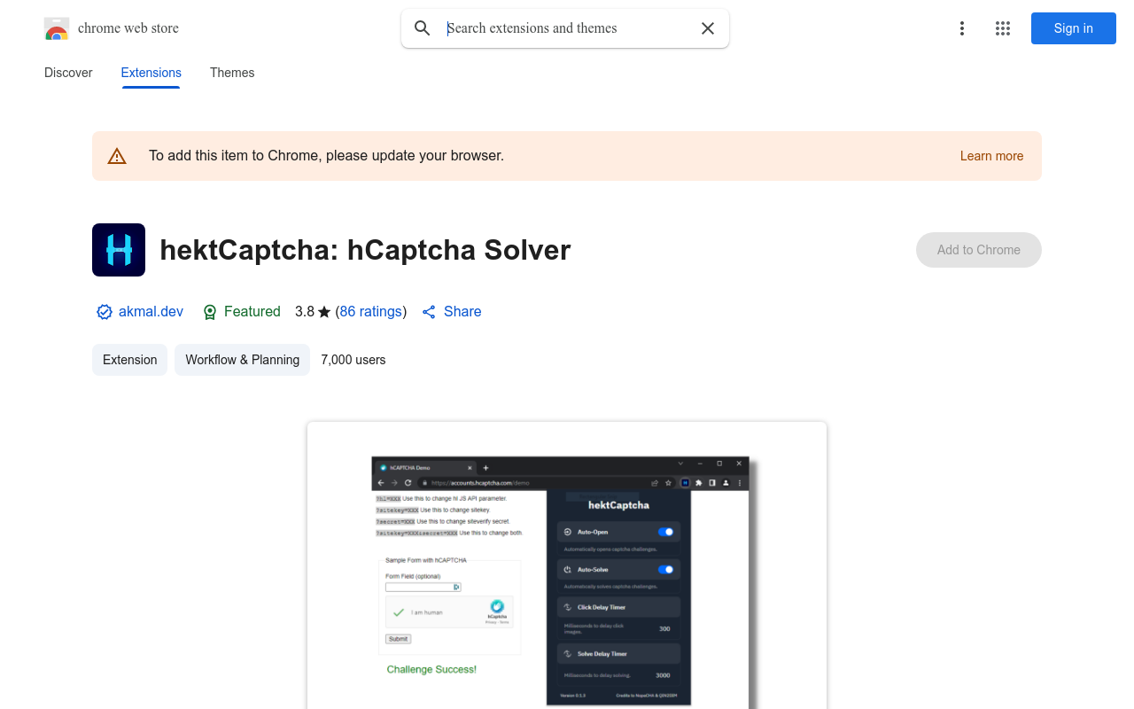Image resolution: width=1134 pixels, height=709 pixels.
Task: View the 86 ratings link
Action: point(370,311)
